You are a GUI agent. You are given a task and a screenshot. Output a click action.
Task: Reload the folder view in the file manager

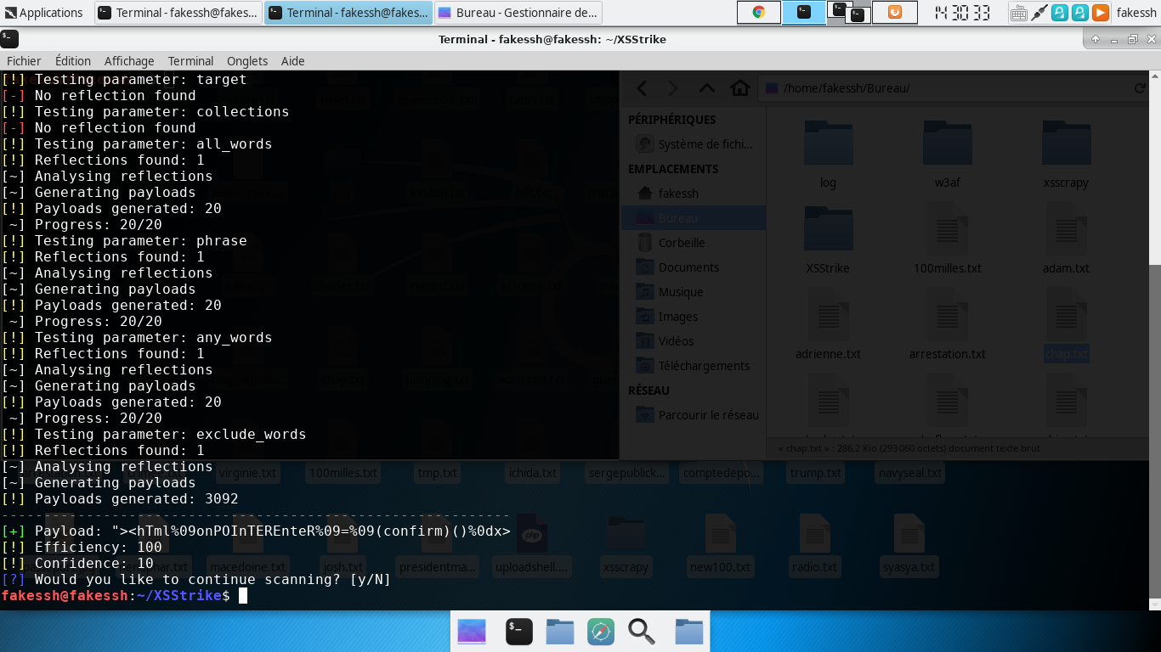[1142, 87]
